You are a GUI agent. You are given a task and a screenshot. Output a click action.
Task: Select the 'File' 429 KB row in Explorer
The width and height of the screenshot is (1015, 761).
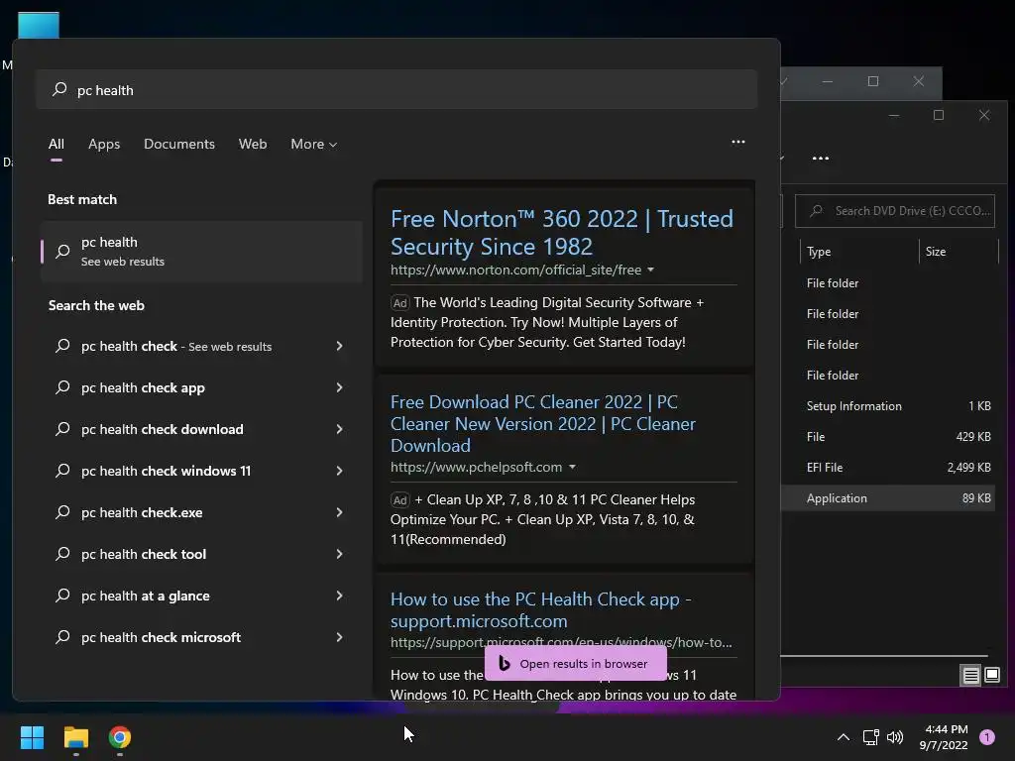pyautogui.click(x=888, y=437)
